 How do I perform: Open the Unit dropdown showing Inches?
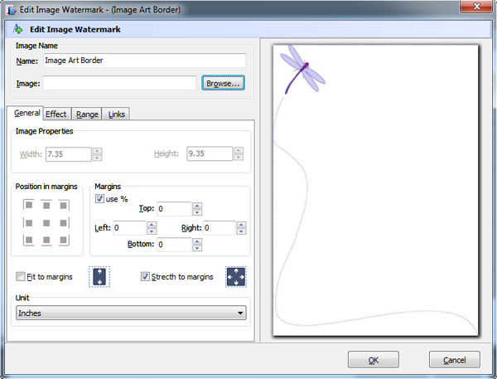point(132,313)
